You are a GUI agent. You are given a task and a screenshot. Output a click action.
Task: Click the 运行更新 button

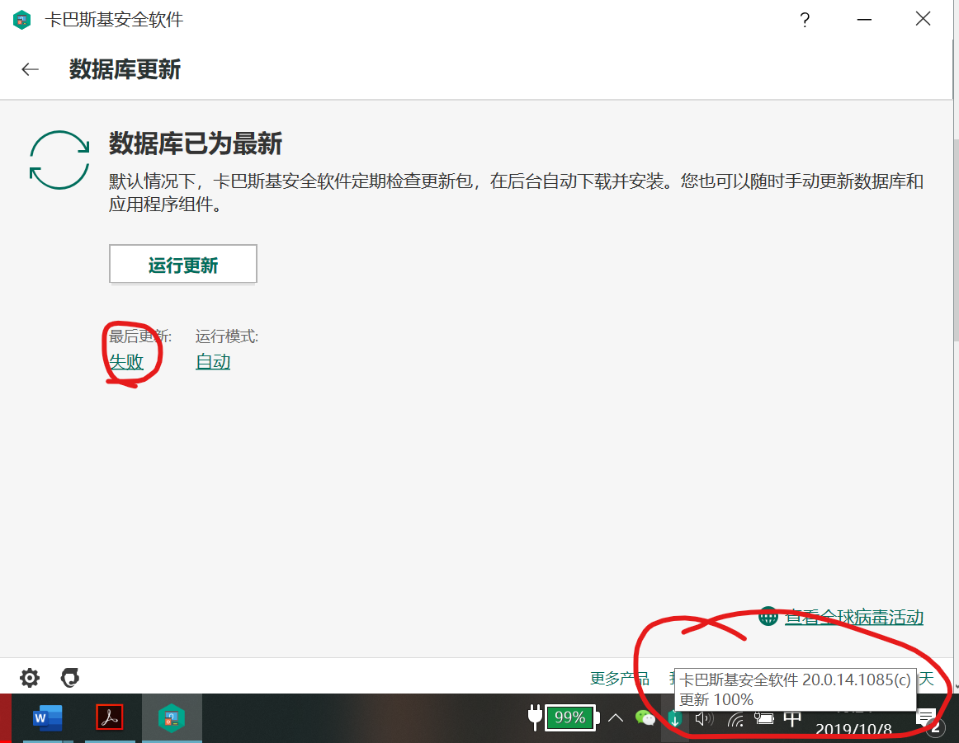[183, 264]
